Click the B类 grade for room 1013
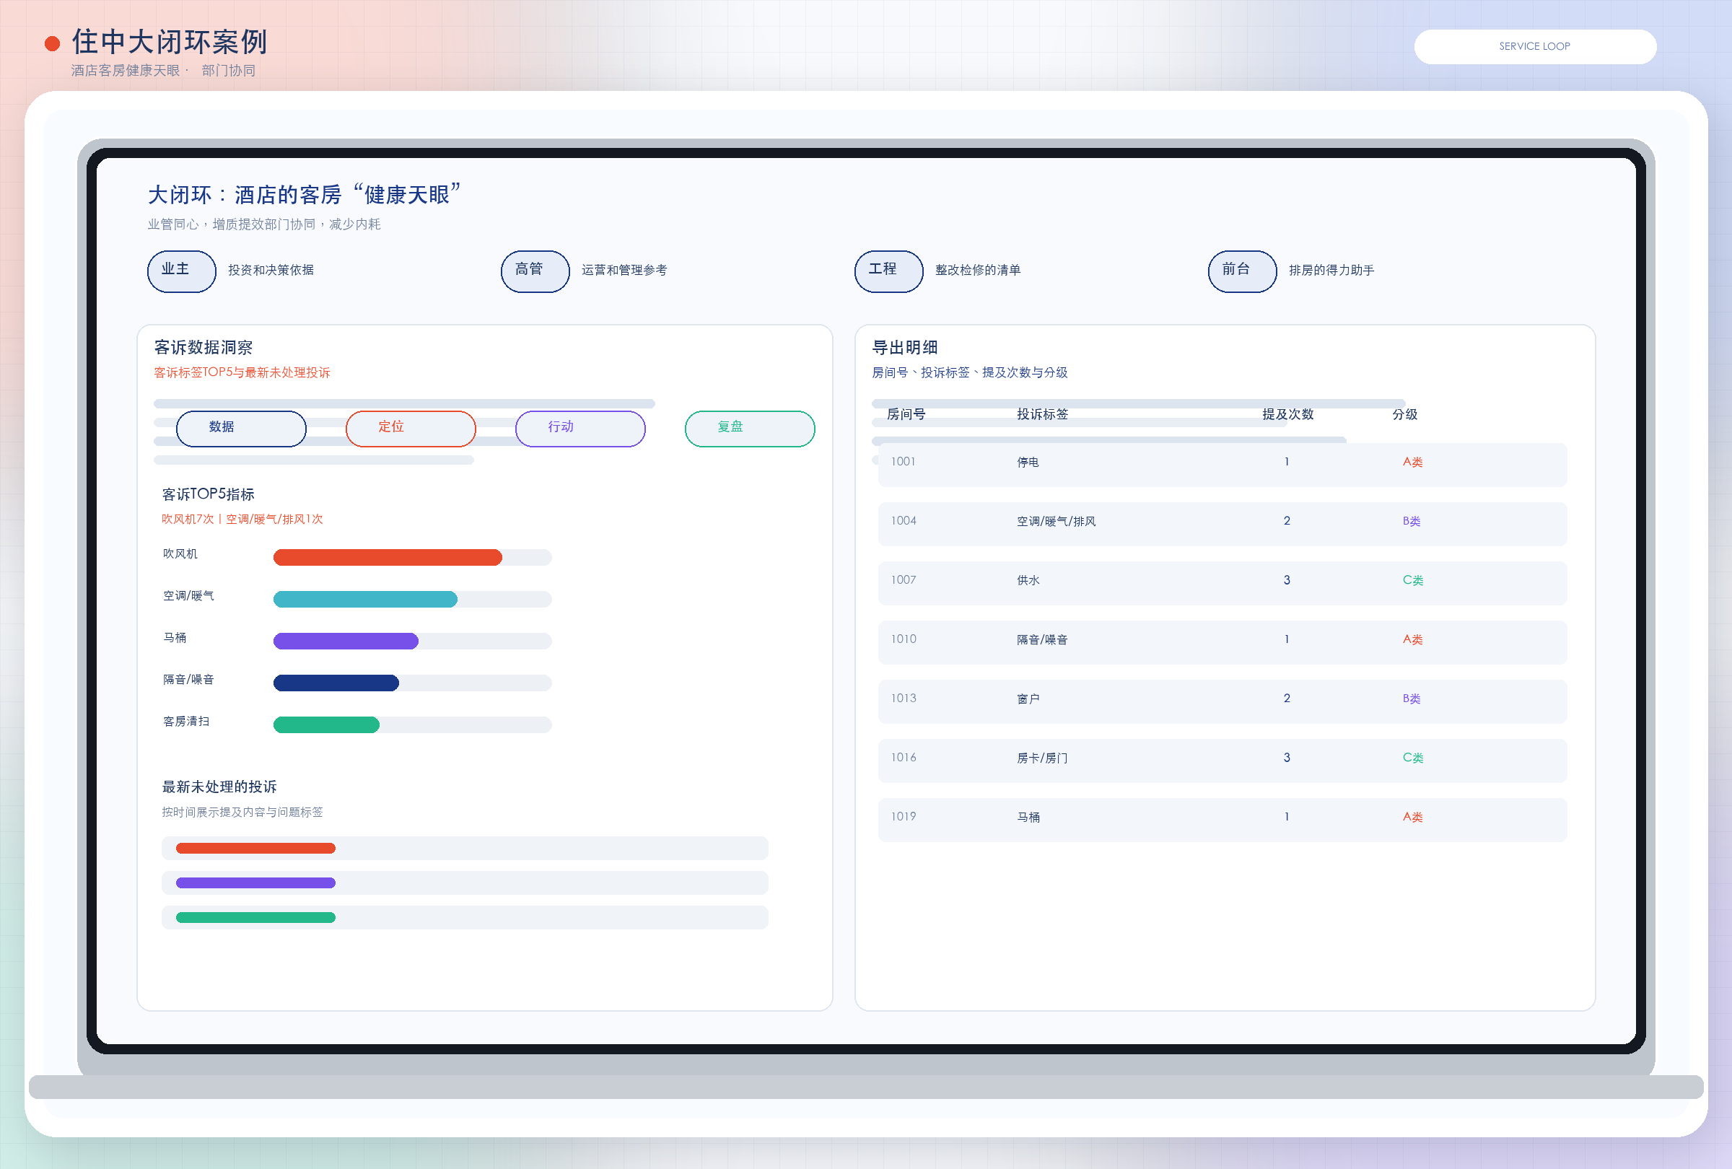Viewport: 1732px width, 1169px height. tap(1411, 698)
